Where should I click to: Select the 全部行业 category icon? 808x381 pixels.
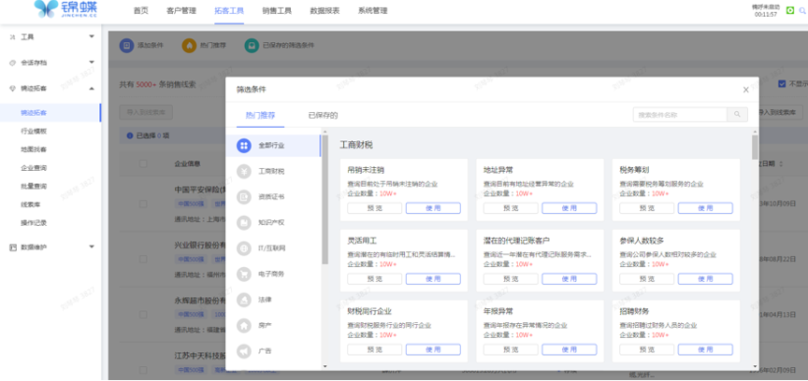click(244, 146)
